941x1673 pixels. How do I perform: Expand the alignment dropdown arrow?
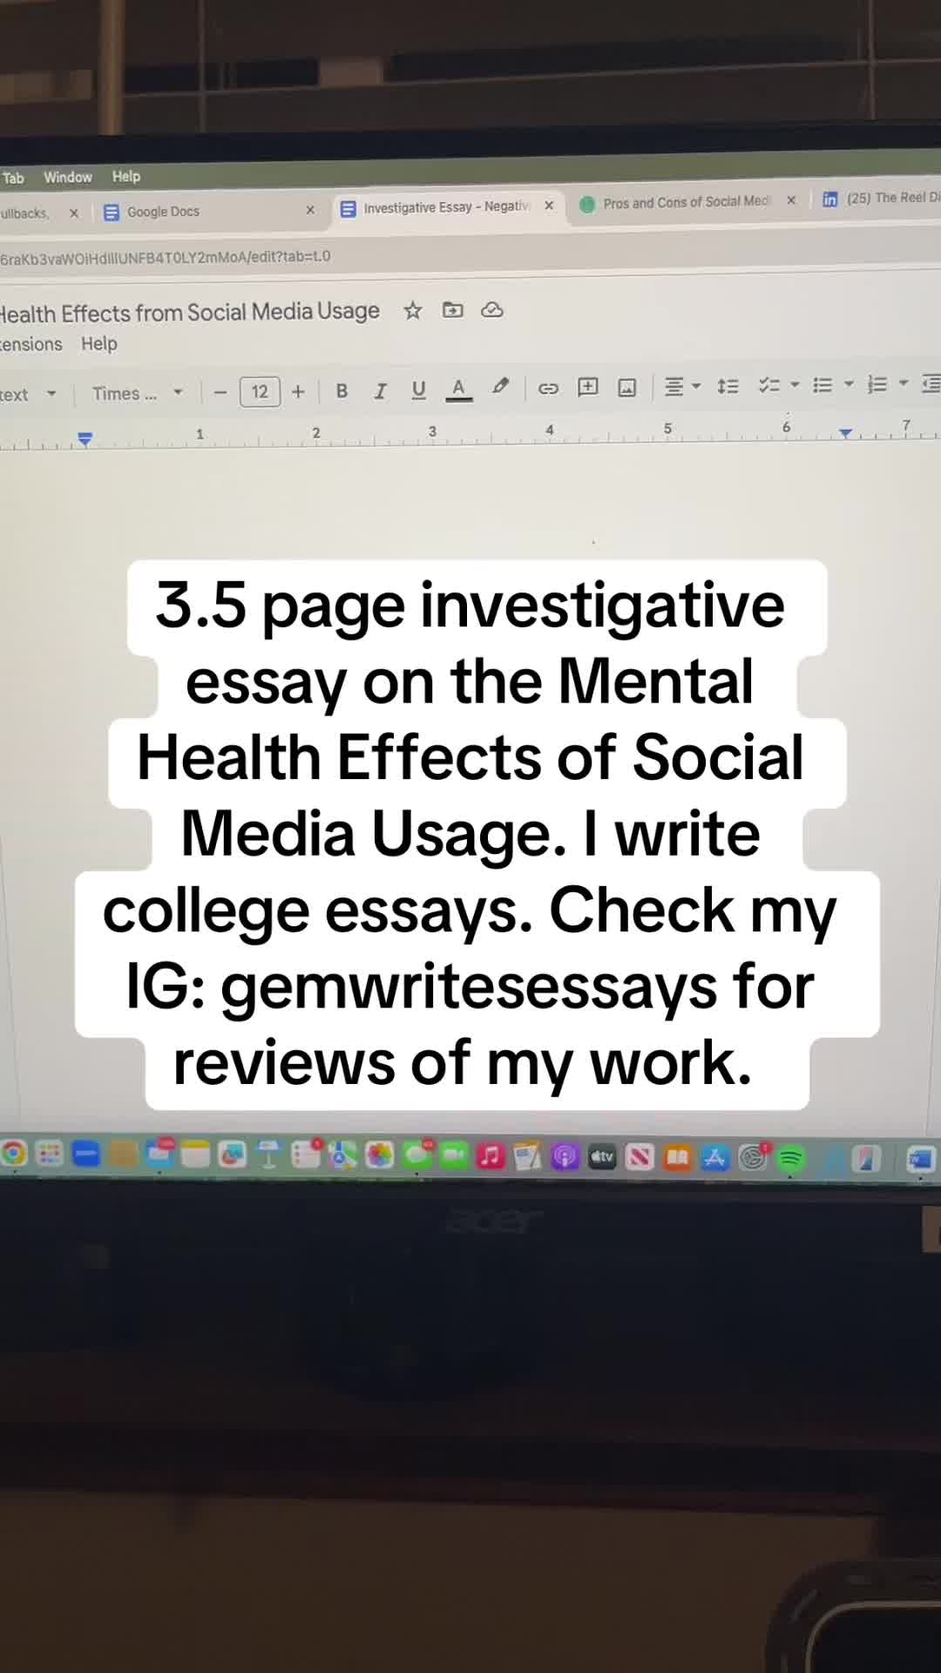coord(696,385)
